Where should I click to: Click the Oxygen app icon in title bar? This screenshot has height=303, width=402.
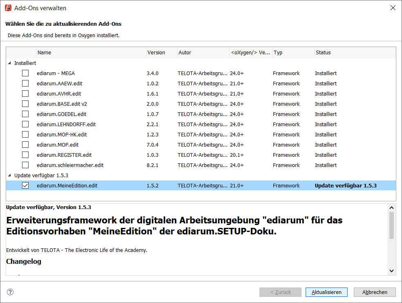[x=8, y=8]
